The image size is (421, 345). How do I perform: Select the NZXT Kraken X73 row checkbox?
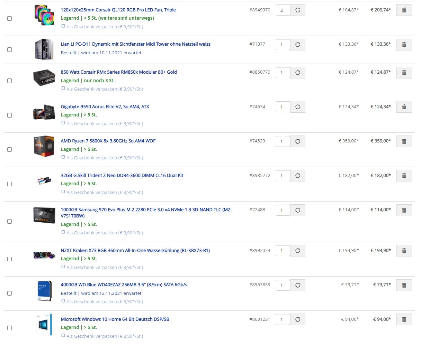point(10,259)
